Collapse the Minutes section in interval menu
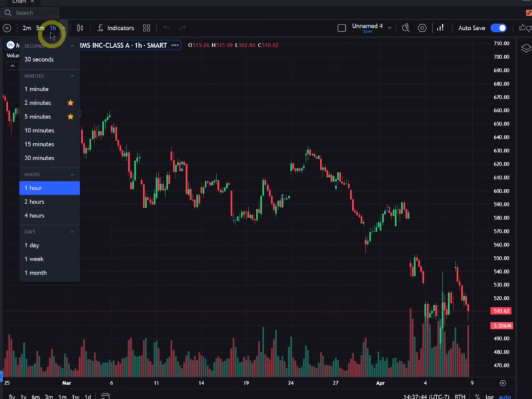This screenshot has height=399, width=532. point(71,76)
